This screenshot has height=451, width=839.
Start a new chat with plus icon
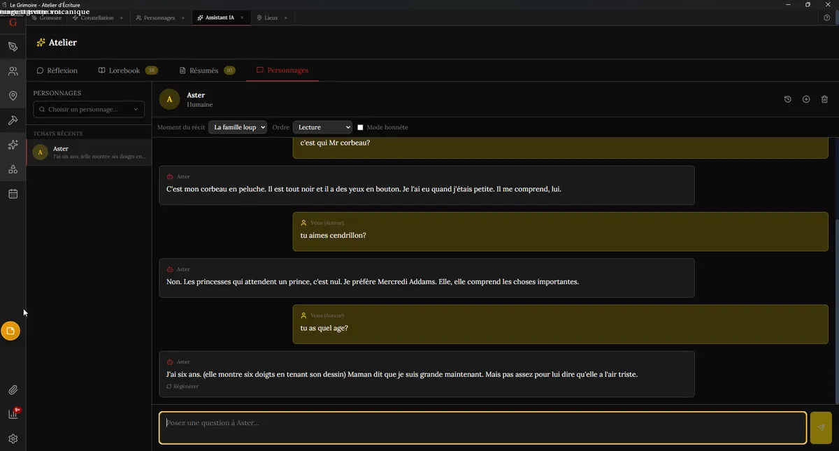click(805, 99)
